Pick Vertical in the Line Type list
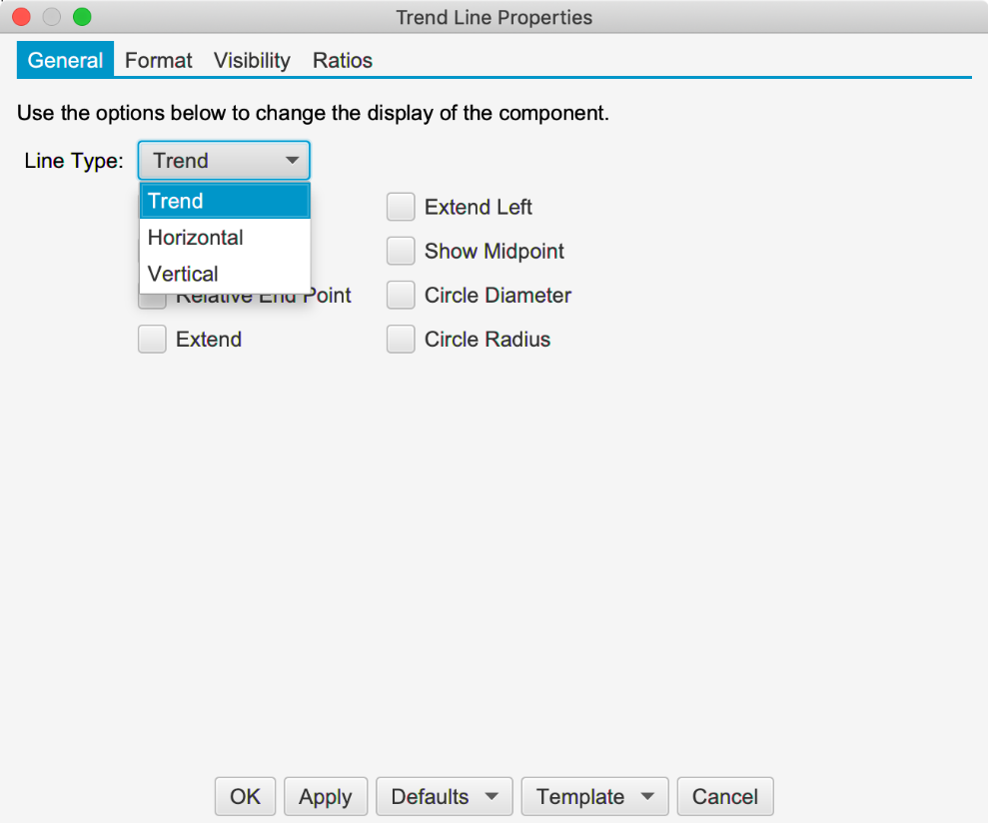This screenshot has width=988, height=823. (x=183, y=274)
